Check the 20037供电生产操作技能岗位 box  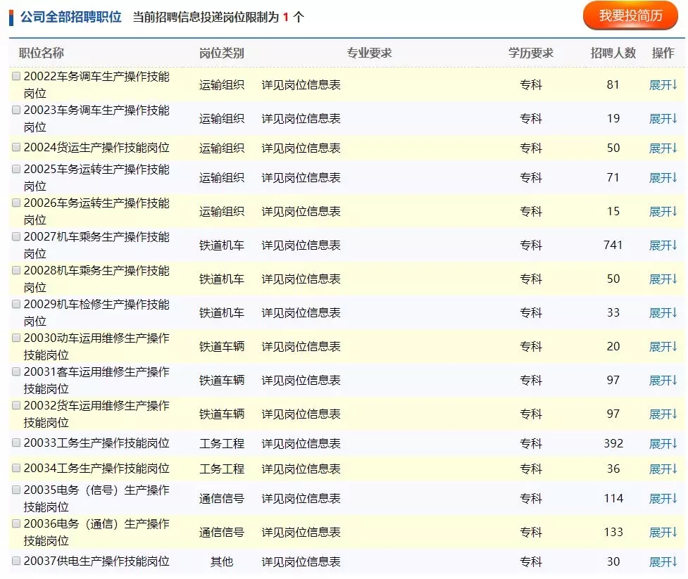[16, 561]
